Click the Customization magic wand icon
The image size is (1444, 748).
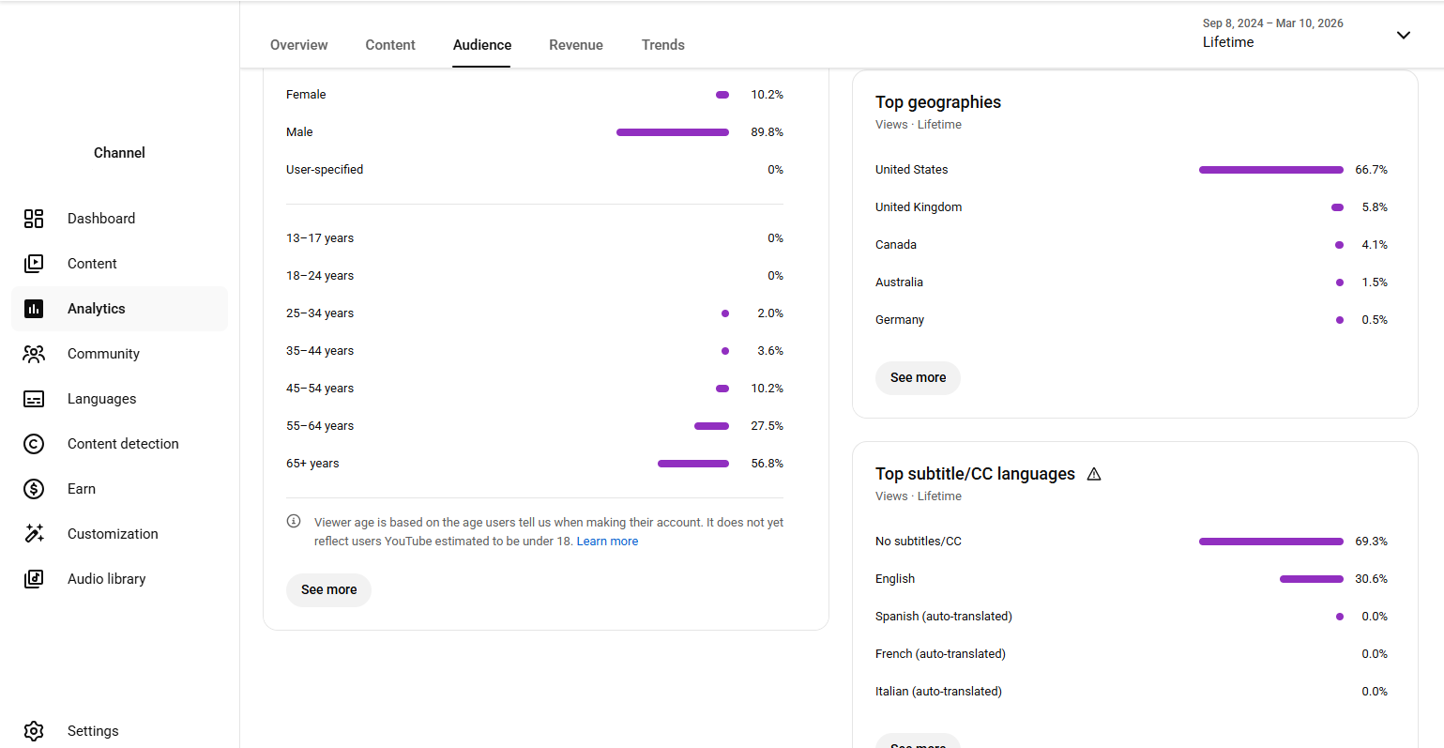point(34,534)
